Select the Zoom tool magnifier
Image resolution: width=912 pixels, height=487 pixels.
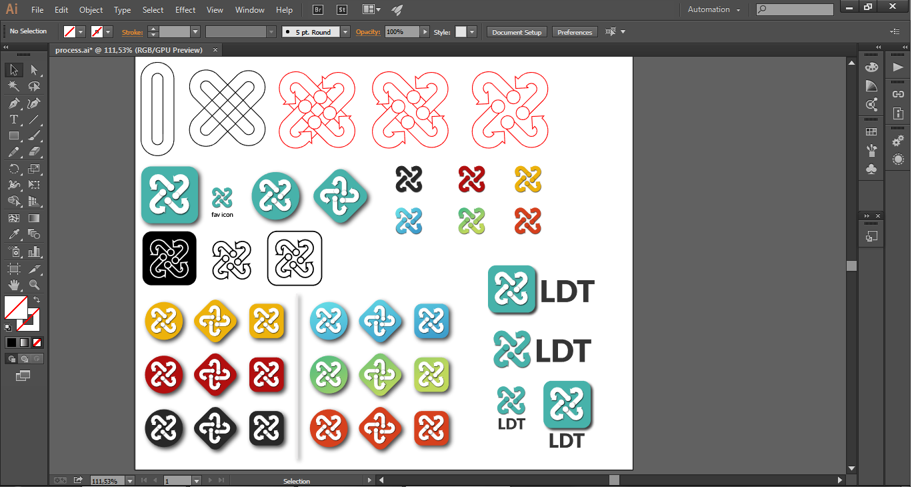(35, 285)
